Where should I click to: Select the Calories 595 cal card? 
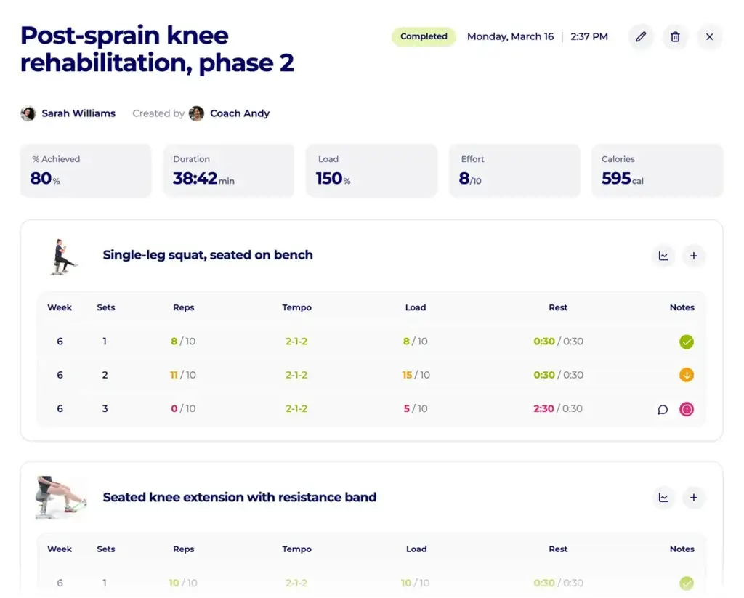click(x=658, y=171)
